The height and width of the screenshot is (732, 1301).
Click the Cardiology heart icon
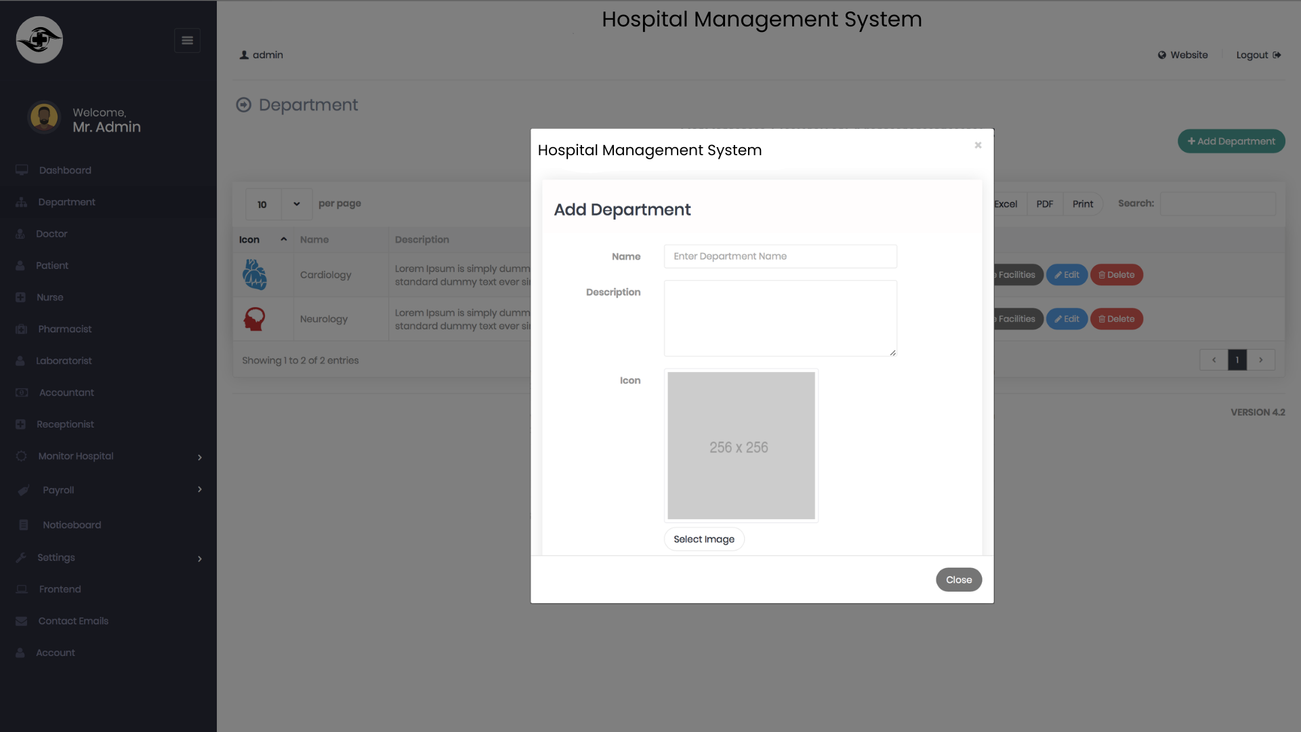pyautogui.click(x=255, y=274)
